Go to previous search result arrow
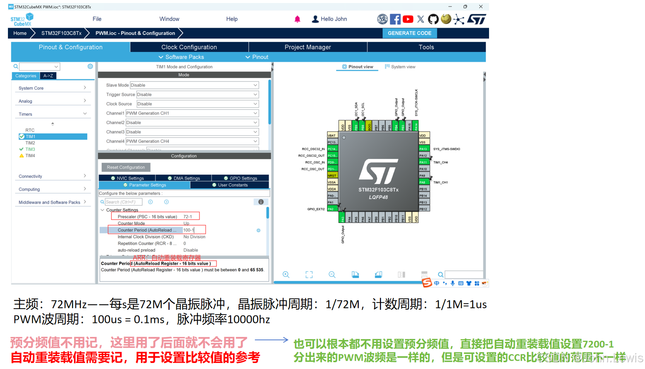 (x=150, y=202)
